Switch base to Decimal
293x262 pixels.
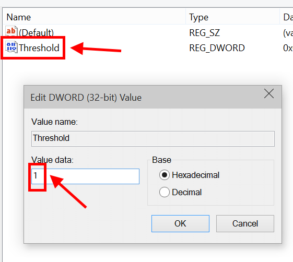click(165, 192)
